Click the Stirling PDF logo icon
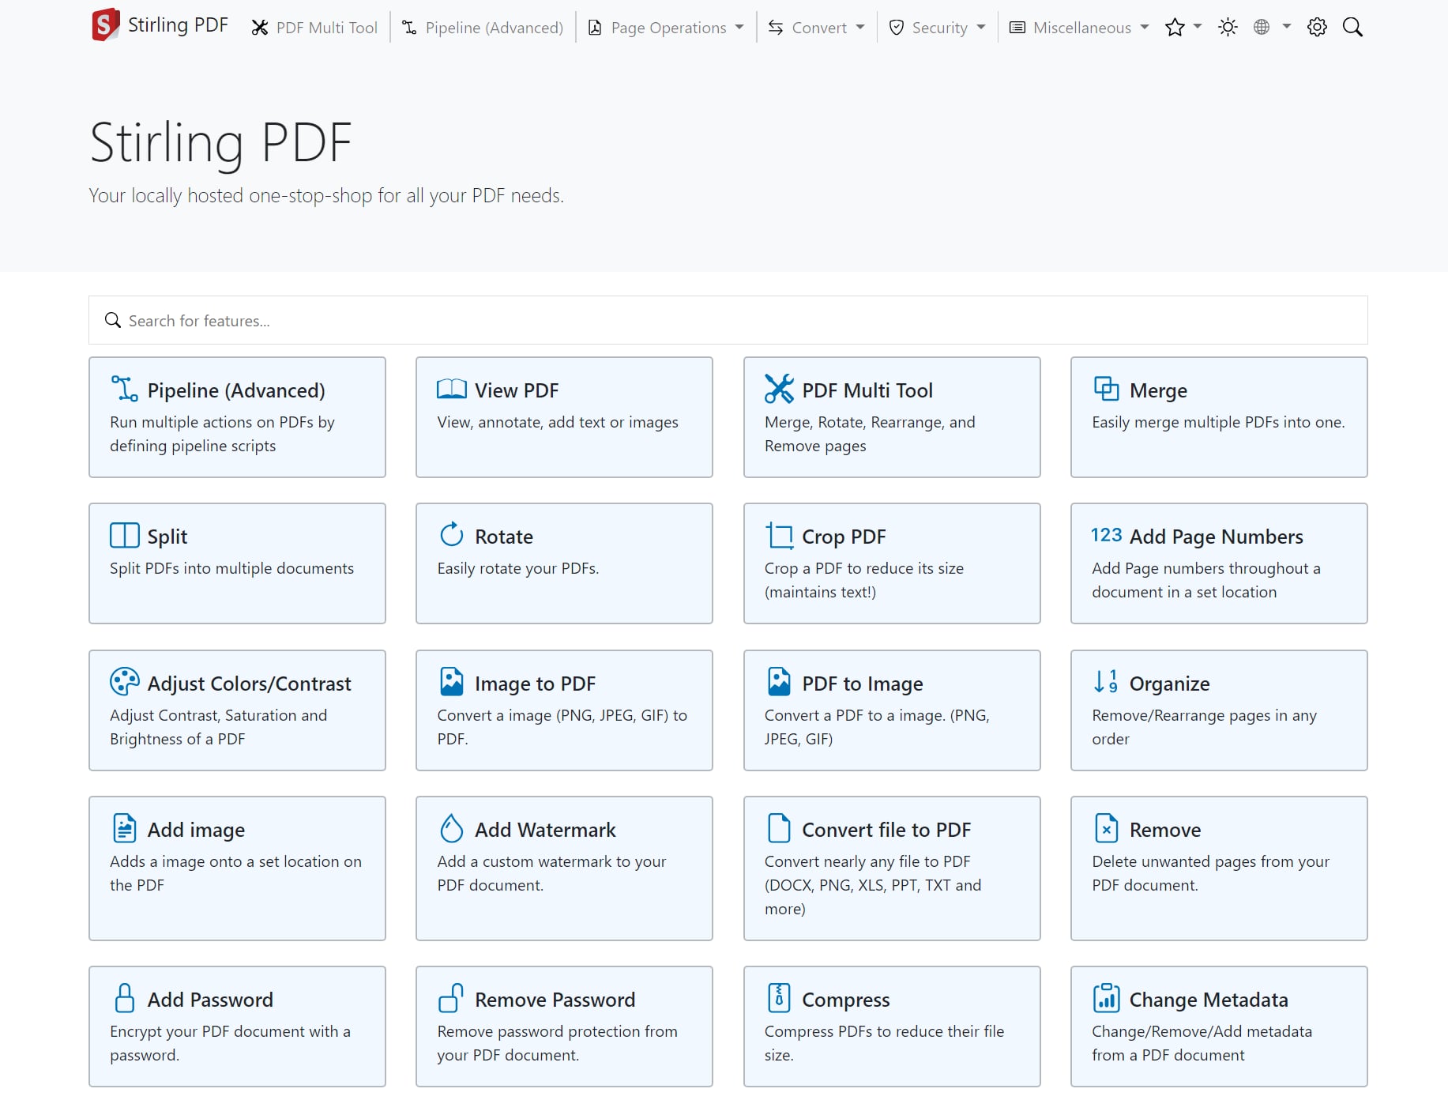 tap(105, 24)
